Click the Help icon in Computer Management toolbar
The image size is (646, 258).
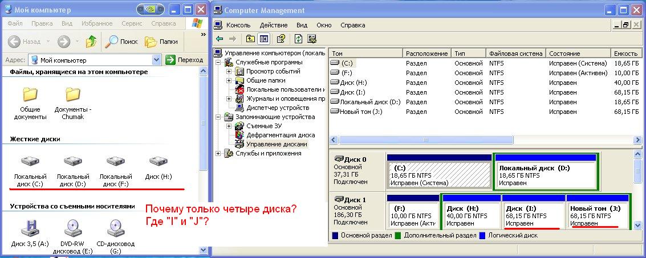[x=281, y=39]
